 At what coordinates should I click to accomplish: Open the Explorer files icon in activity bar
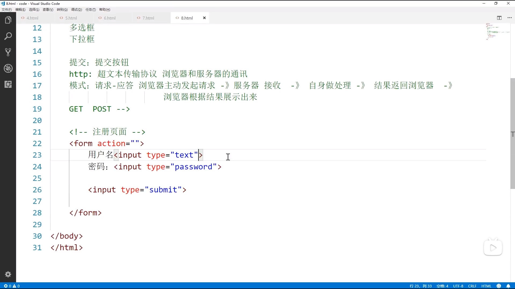(x=8, y=20)
